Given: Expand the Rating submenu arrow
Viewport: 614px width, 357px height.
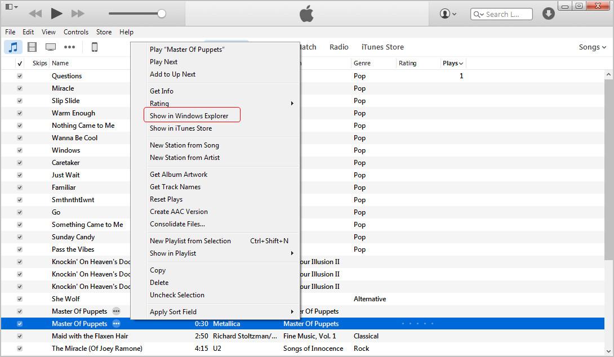Looking at the screenshot, I should click(x=292, y=104).
